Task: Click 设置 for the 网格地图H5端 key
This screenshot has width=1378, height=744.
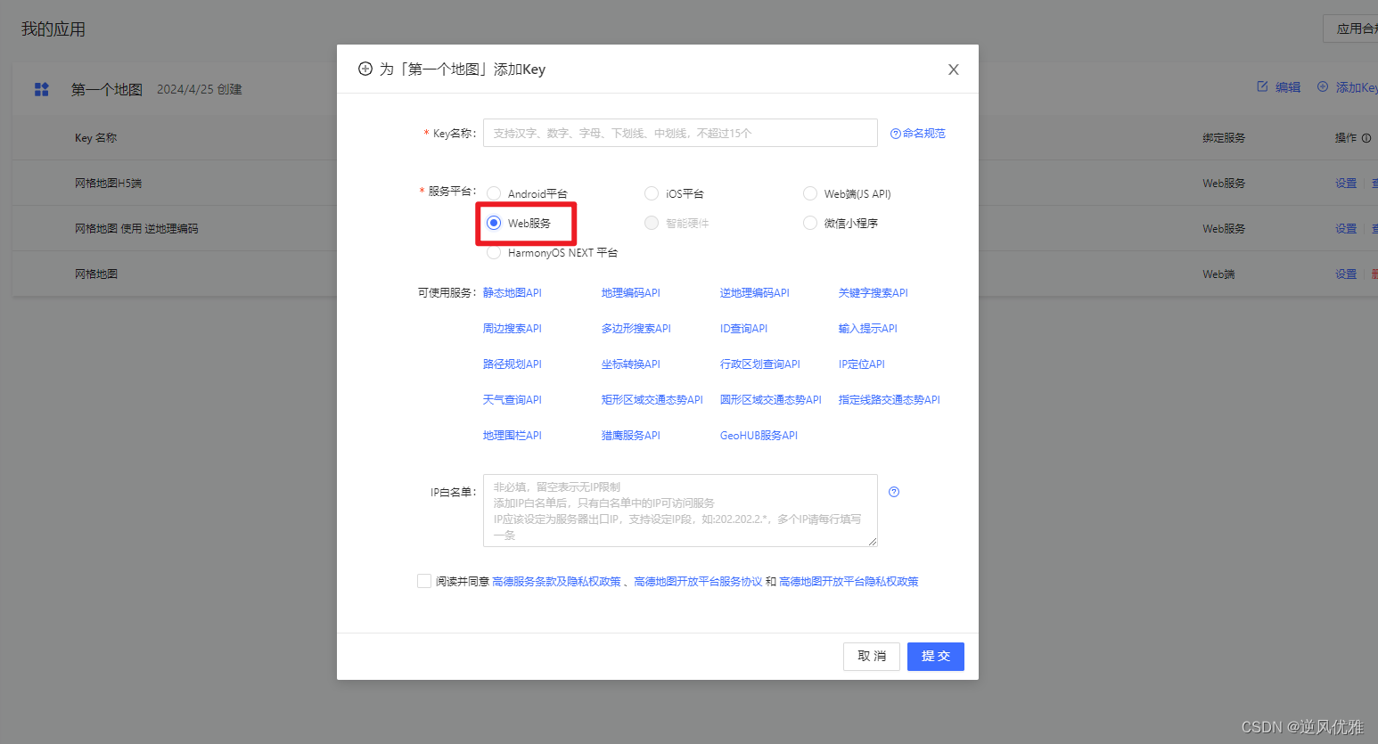Action: pyautogui.click(x=1345, y=183)
